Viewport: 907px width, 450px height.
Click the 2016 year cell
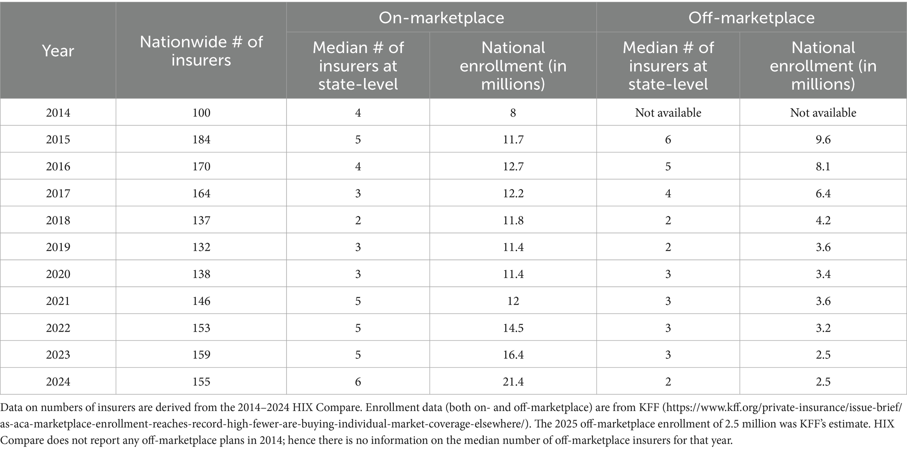tap(58, 167)
